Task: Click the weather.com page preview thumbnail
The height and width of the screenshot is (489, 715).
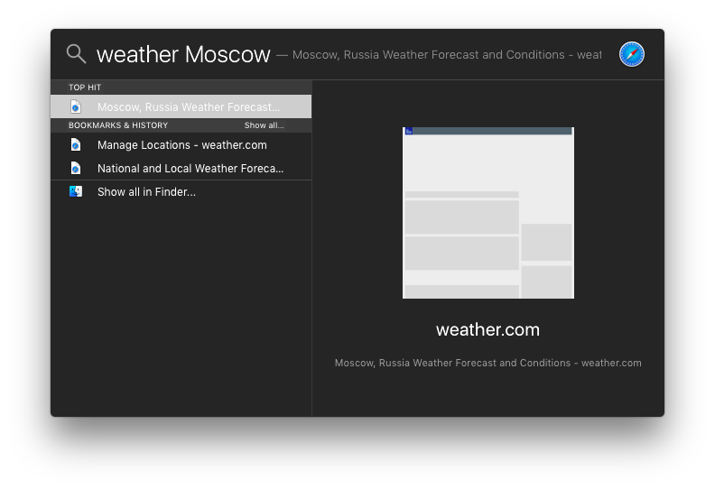Action: pyautogui.click(x=487, y=213)
